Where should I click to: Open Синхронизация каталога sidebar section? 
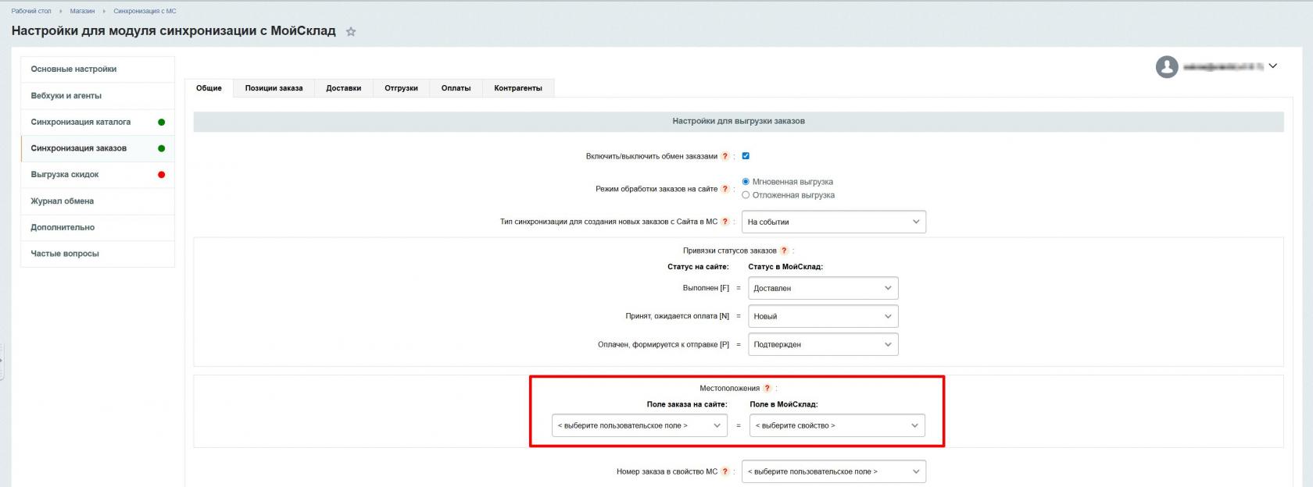(98, 123)
